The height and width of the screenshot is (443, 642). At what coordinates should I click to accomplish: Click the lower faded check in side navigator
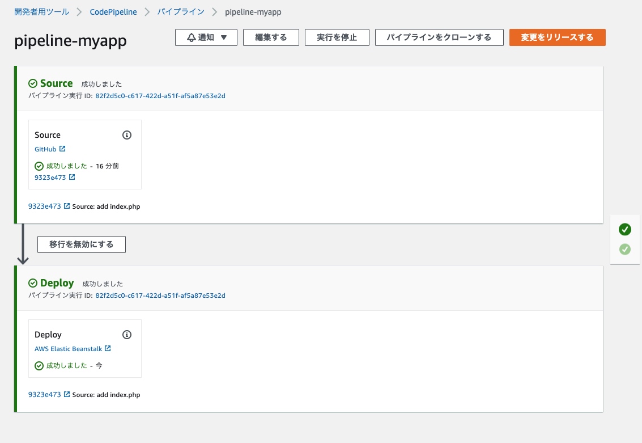(624, 249)
